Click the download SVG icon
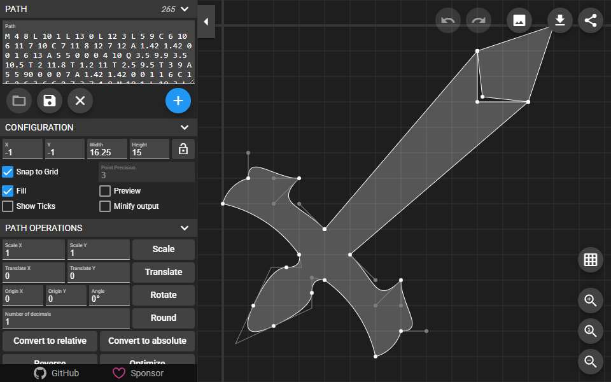Screen dimensions: 611x382 point(560,20)
